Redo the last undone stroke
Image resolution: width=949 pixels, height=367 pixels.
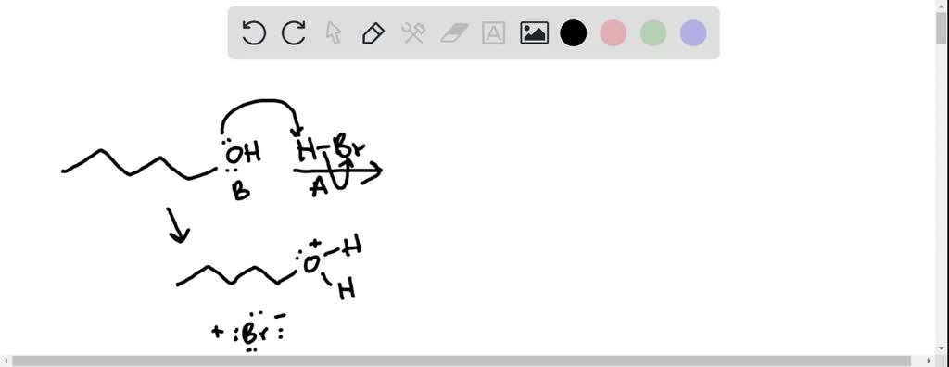(x=294, y=32)
